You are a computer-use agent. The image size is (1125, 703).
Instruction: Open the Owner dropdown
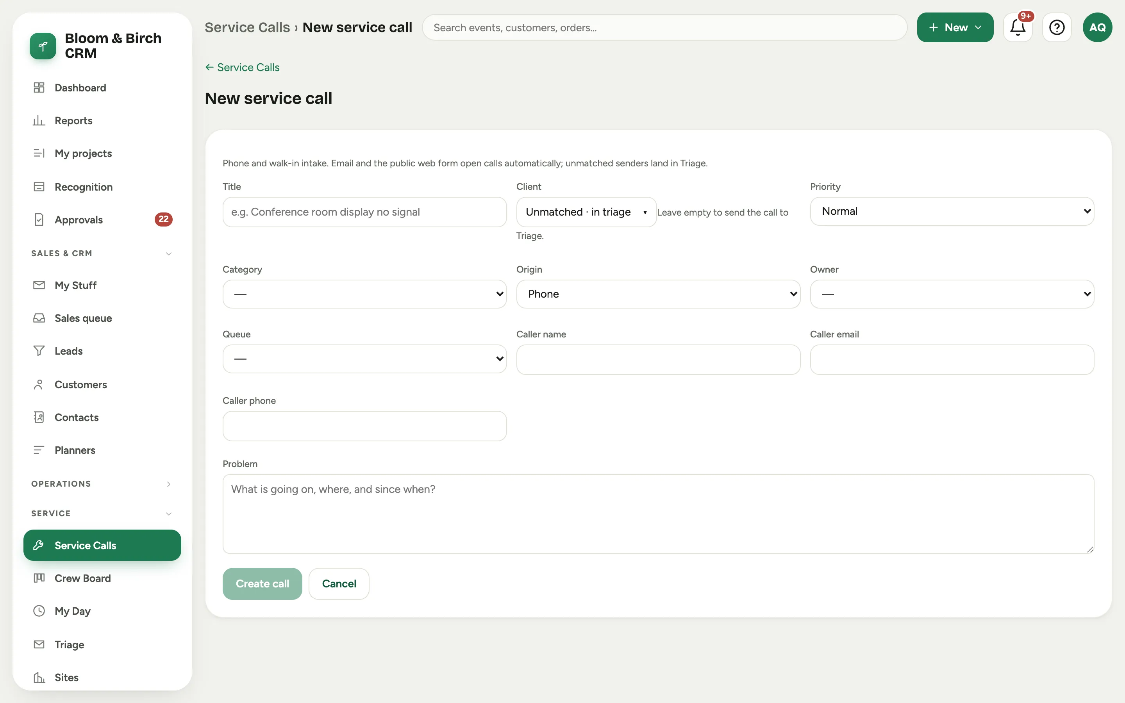(x=952, y=294)
